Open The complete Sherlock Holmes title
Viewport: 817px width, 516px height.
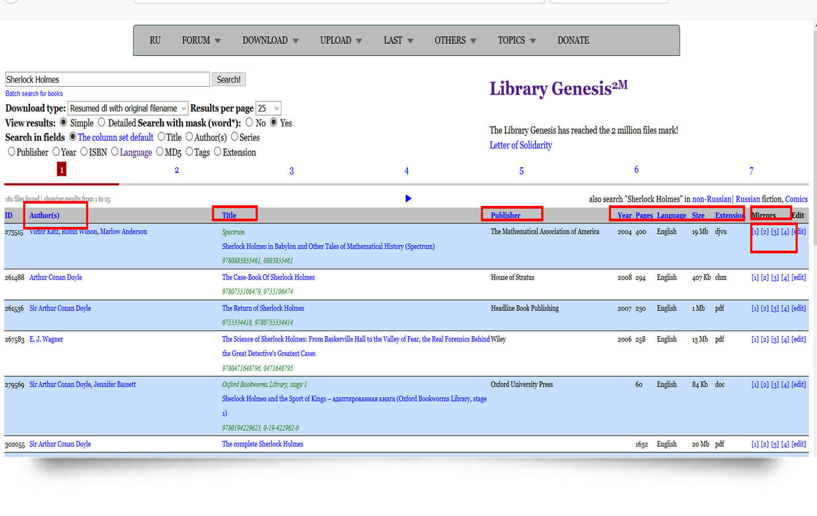pos(263,444)
